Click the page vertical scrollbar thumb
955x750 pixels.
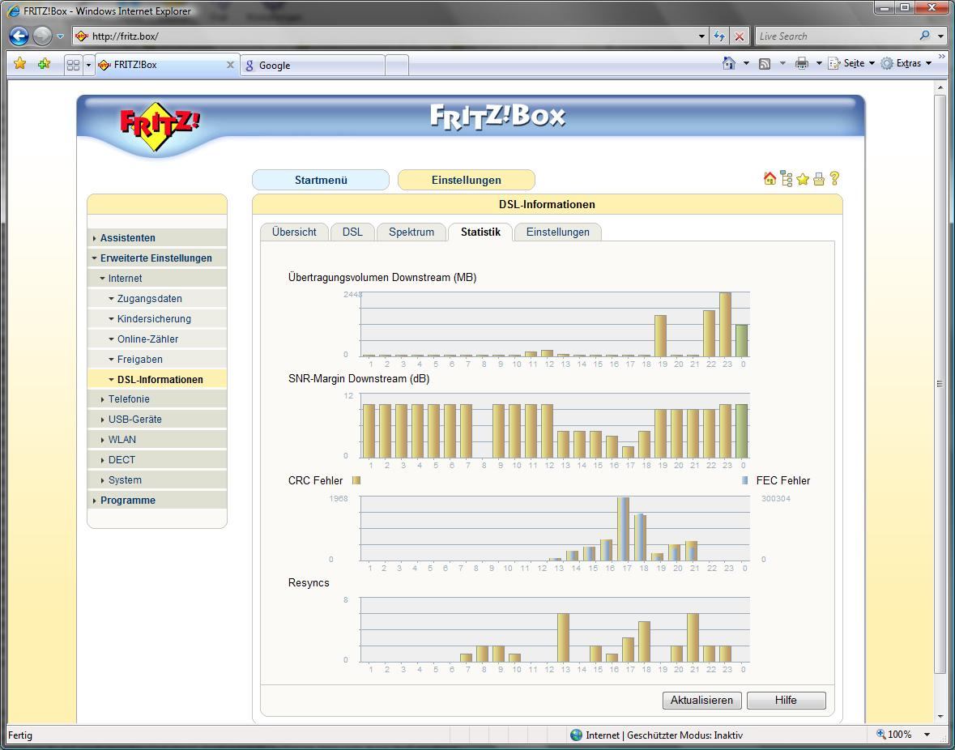pyautogui.click(x=940, y=384)
